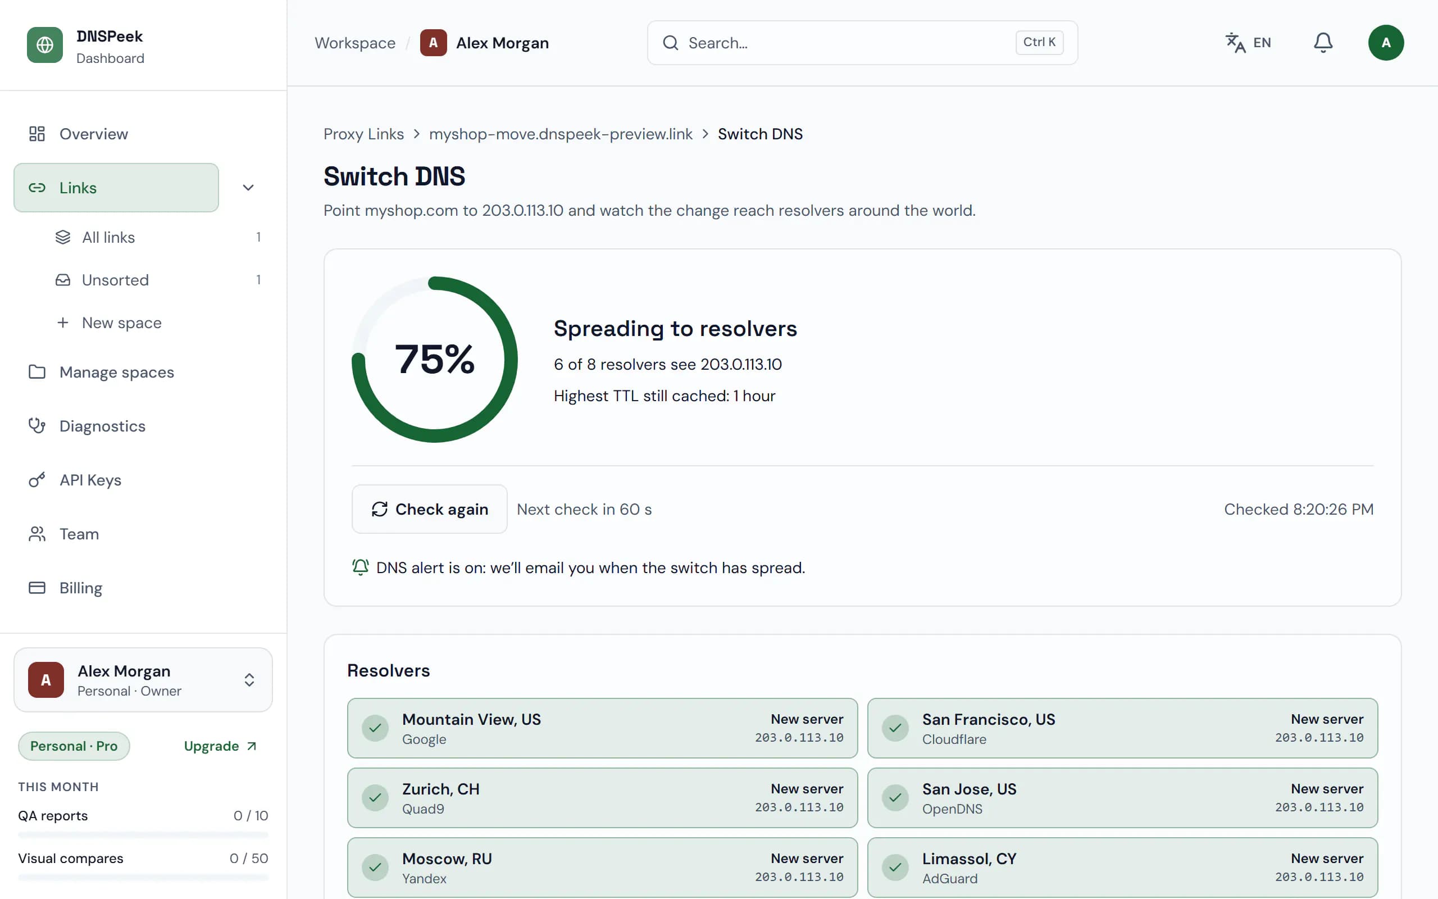This screenshot has height=899, width=1438.
Task: Select the Moscow, RU Yandex card
Action: [602, 867]
